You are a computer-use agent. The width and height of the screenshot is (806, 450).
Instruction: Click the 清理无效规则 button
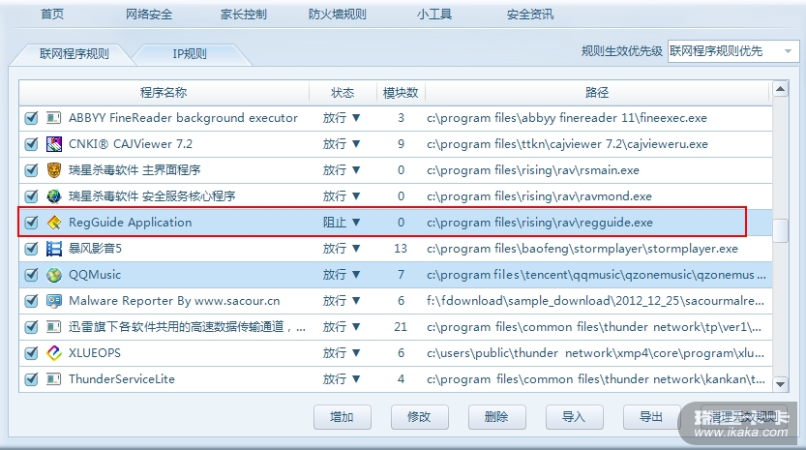click(x=744, y=416)
